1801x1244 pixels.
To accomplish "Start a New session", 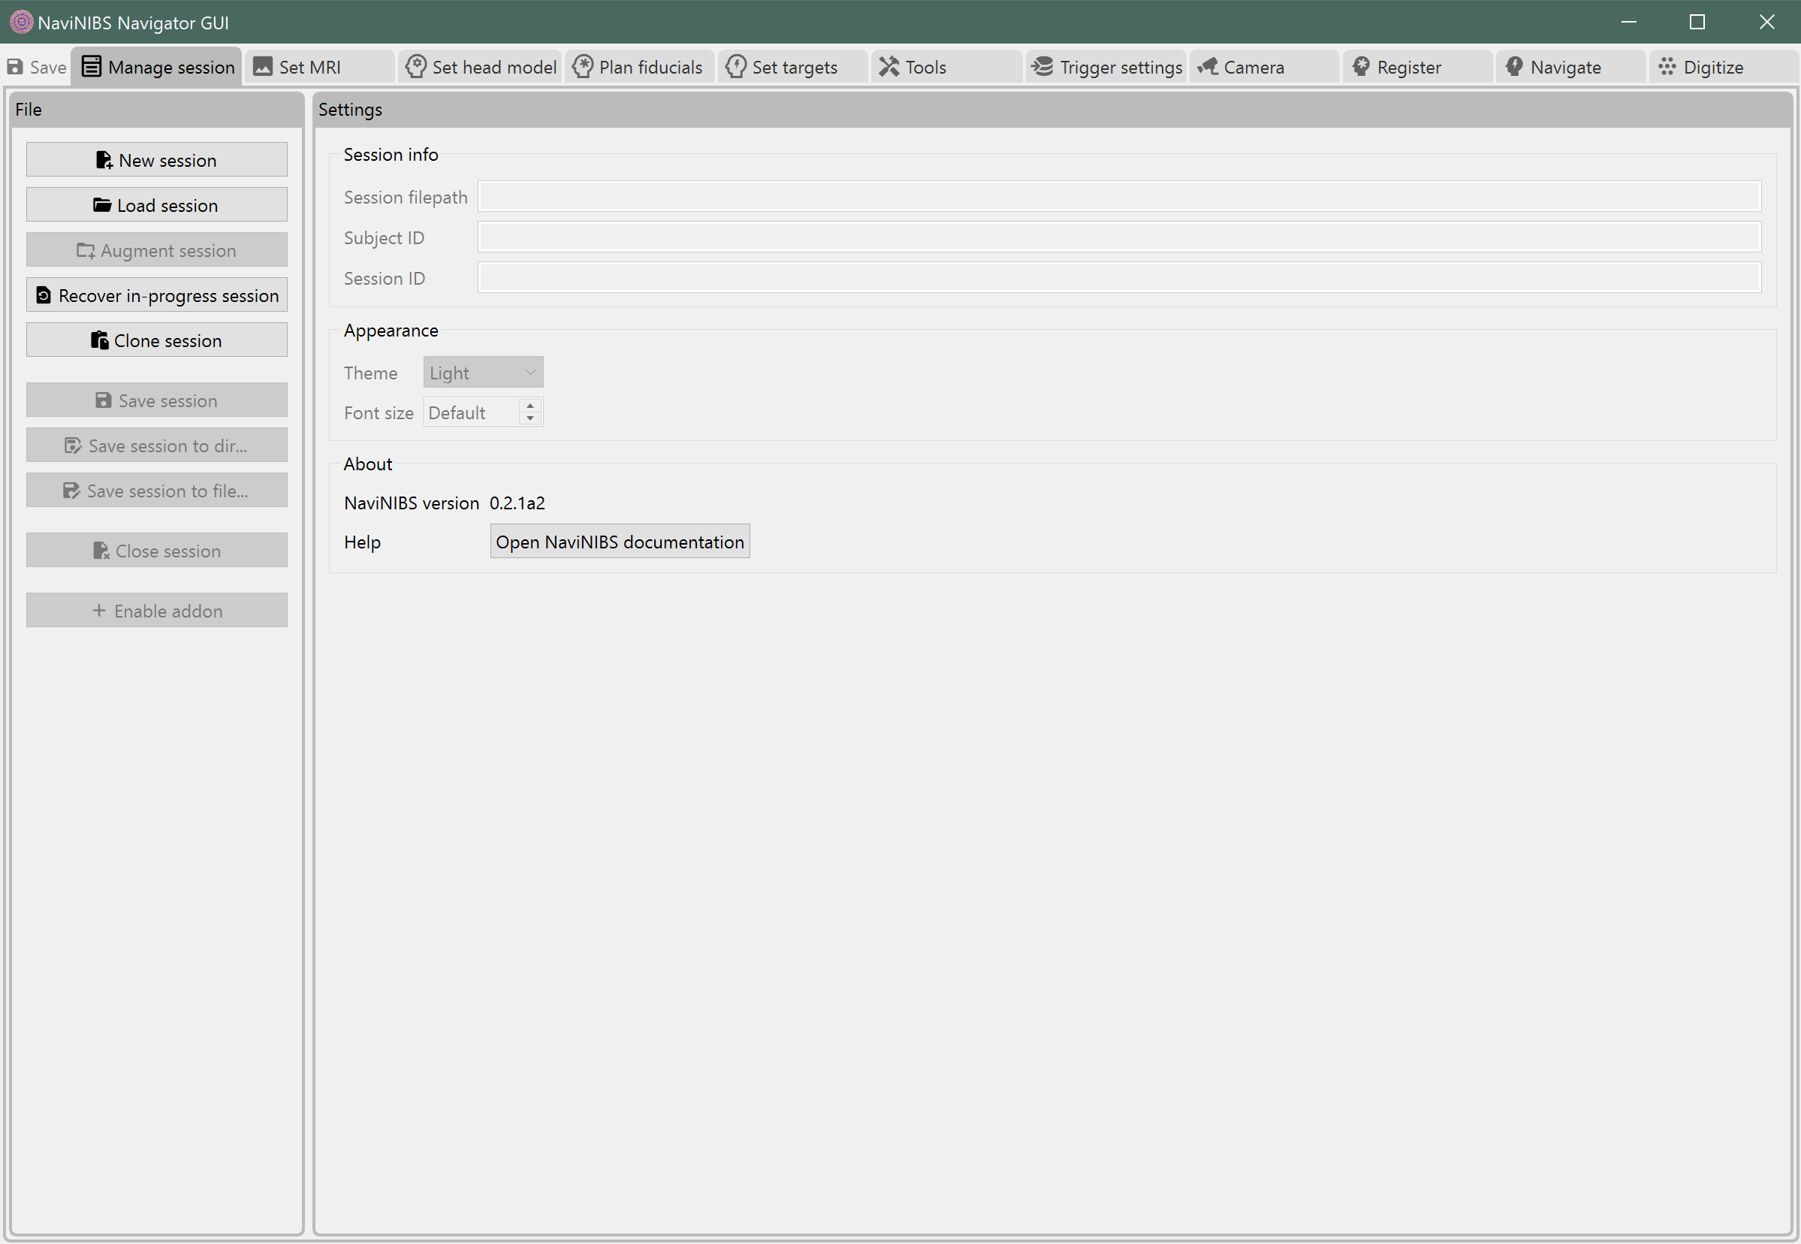I will coord(157,160).
